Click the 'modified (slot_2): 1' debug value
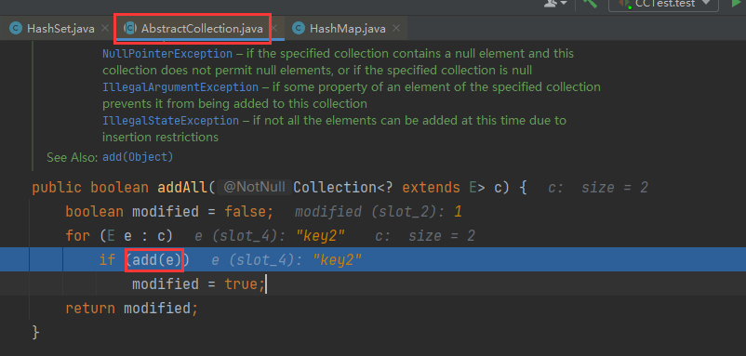The height and width of the screenshot is (356, 746). [x=379, y=212]
